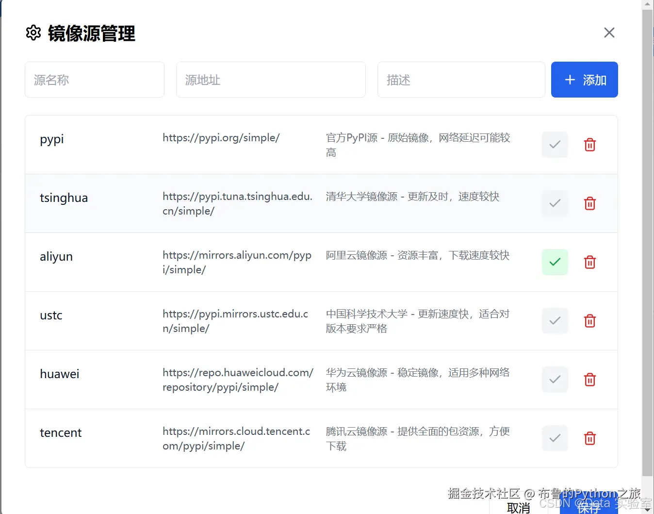Click the 取消 cancel button
The image size is (654, 514).
pyautogui.click(x=518, y=508)
